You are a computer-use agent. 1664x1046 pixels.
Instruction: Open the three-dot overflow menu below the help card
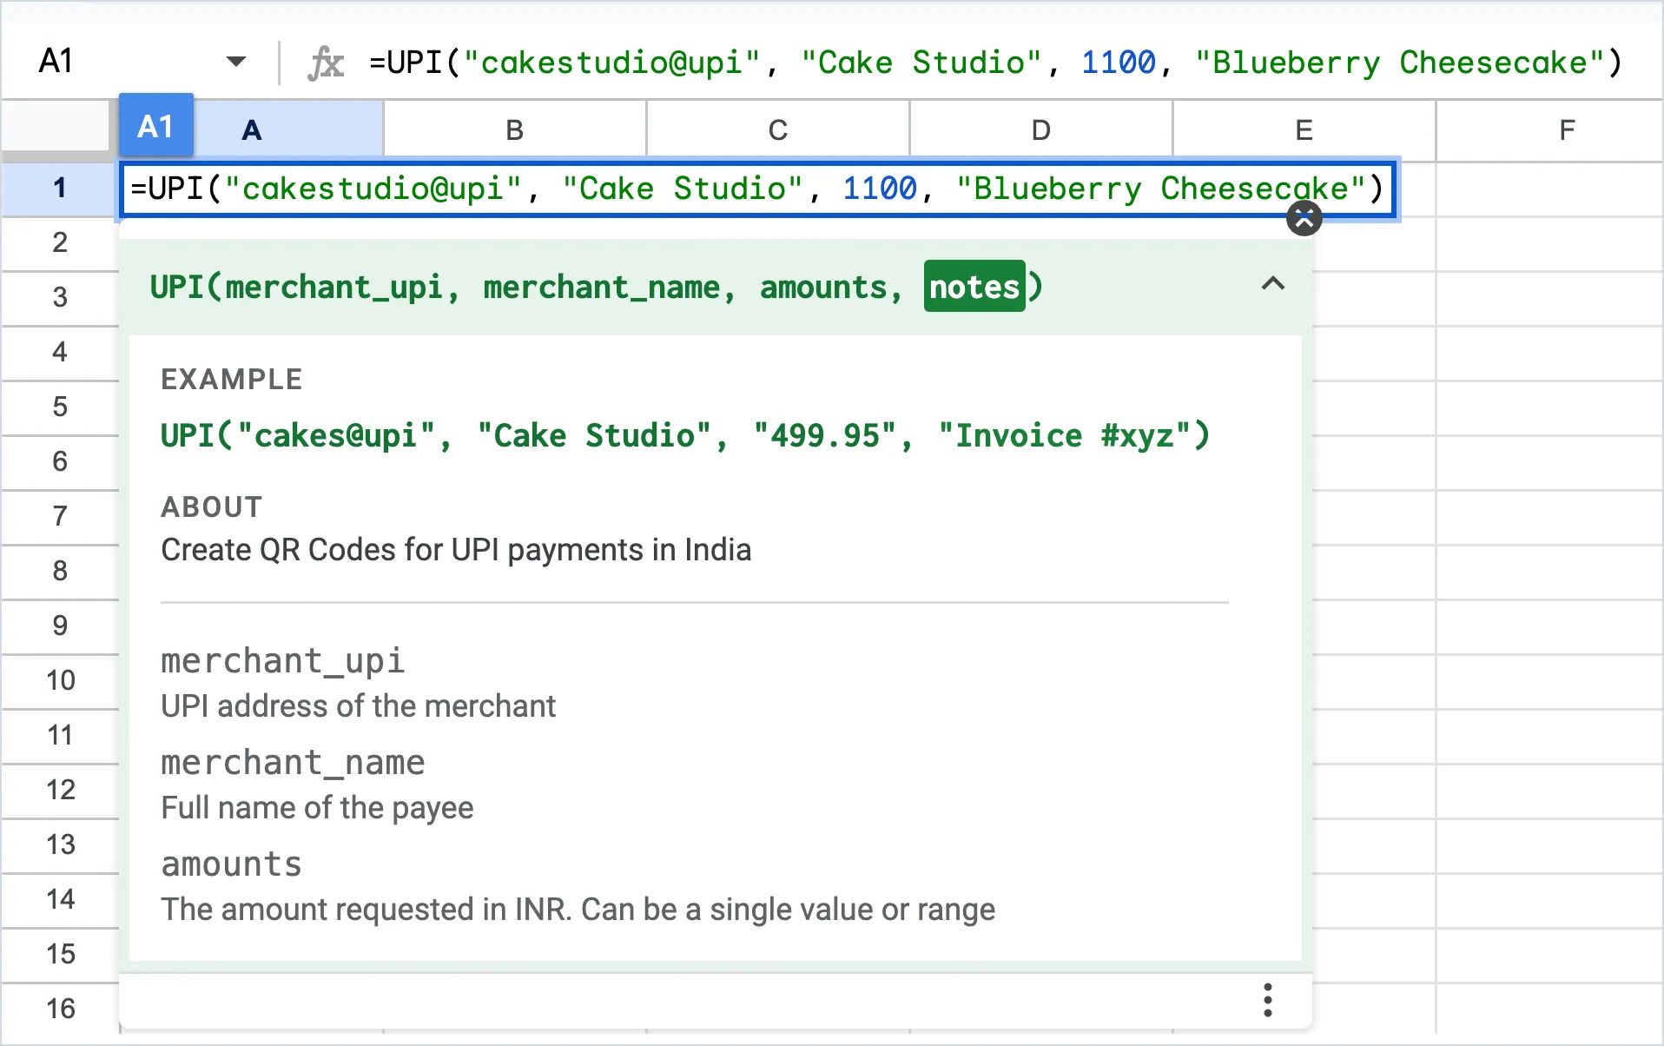1267,1000
